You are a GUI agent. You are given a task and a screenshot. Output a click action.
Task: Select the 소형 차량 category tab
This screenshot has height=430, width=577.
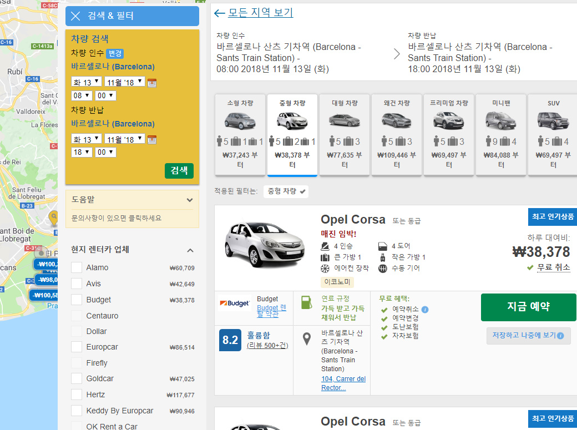pyautogui.click(x=240, y=135)
